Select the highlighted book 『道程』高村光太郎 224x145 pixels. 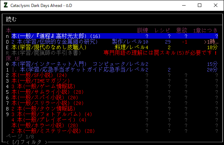[x=56, y=36]
